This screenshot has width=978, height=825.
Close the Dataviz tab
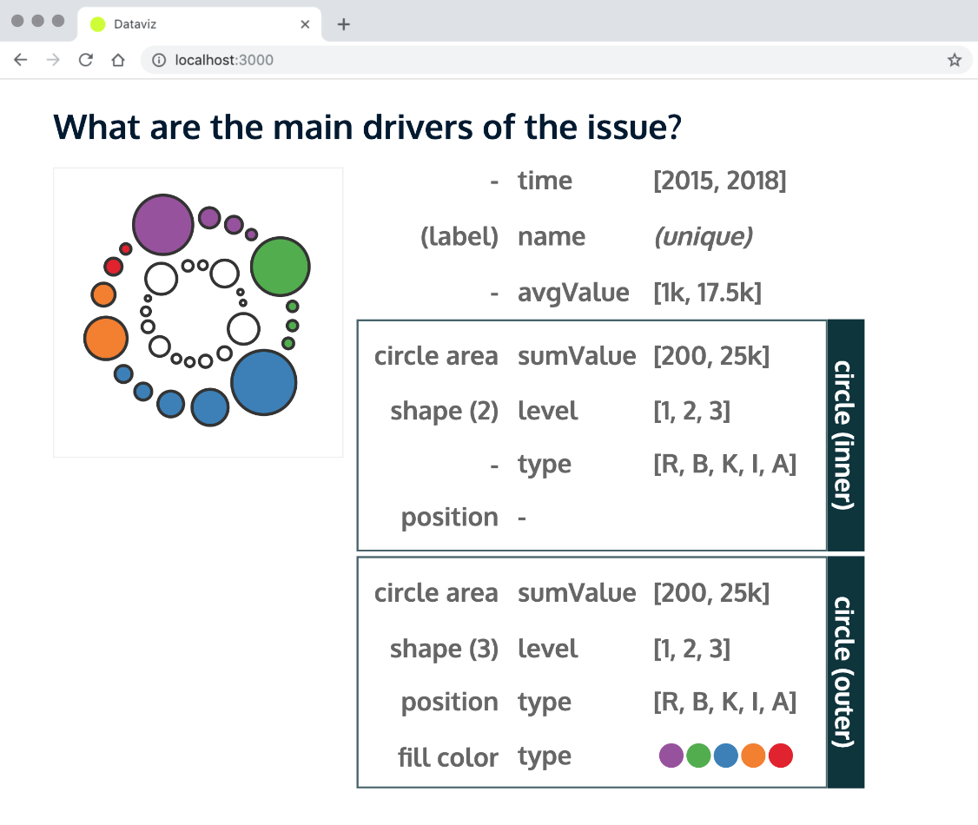point(305,24)
